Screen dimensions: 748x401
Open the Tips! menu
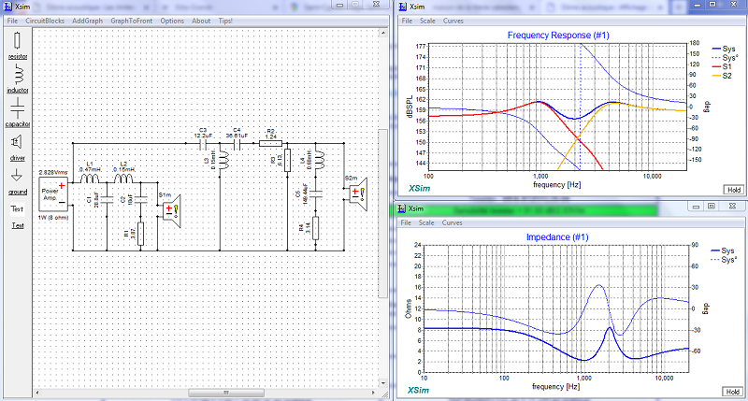[x=225, y=21]
